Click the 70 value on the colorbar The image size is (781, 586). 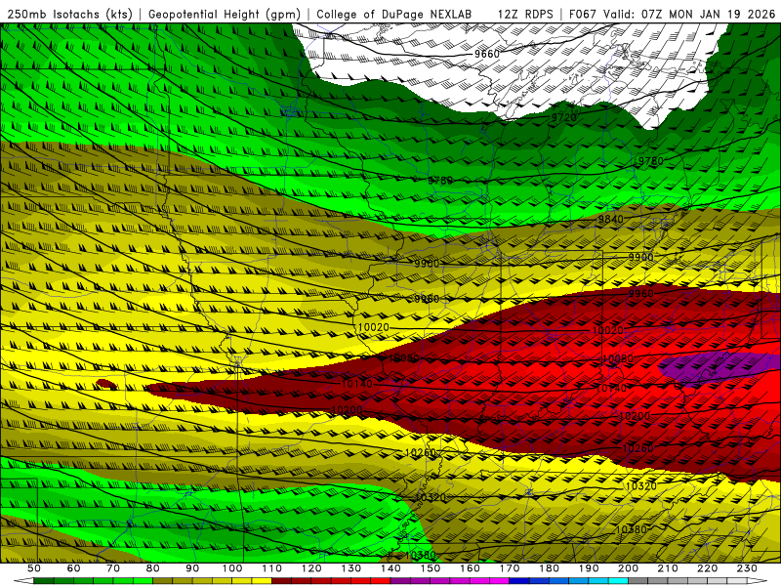tap(113, 568)
